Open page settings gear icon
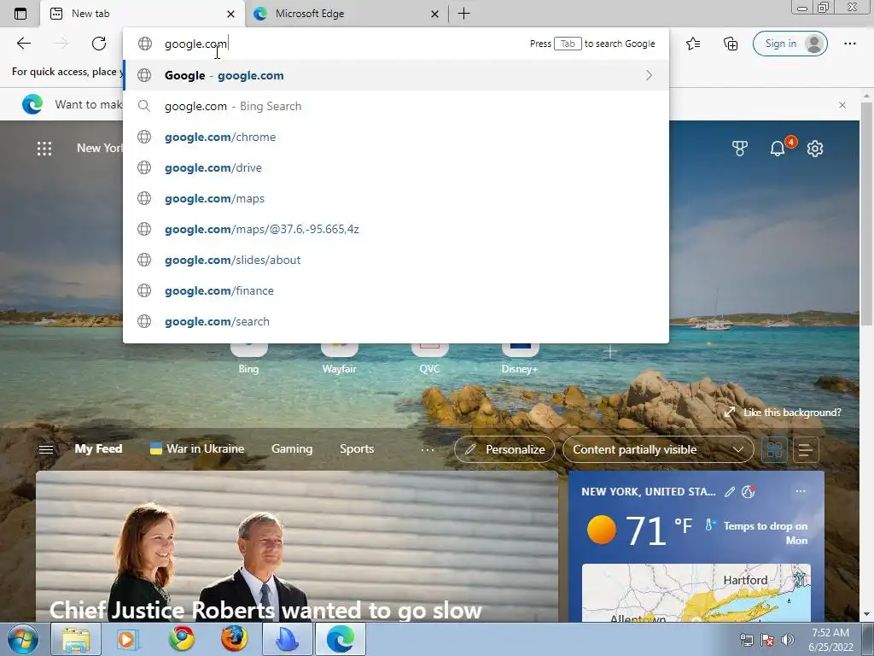The width and height of the screenshot is (874, 656). (815, 149)
